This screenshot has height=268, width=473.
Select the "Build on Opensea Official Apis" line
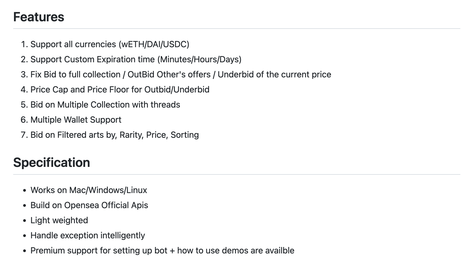[89, 205]
